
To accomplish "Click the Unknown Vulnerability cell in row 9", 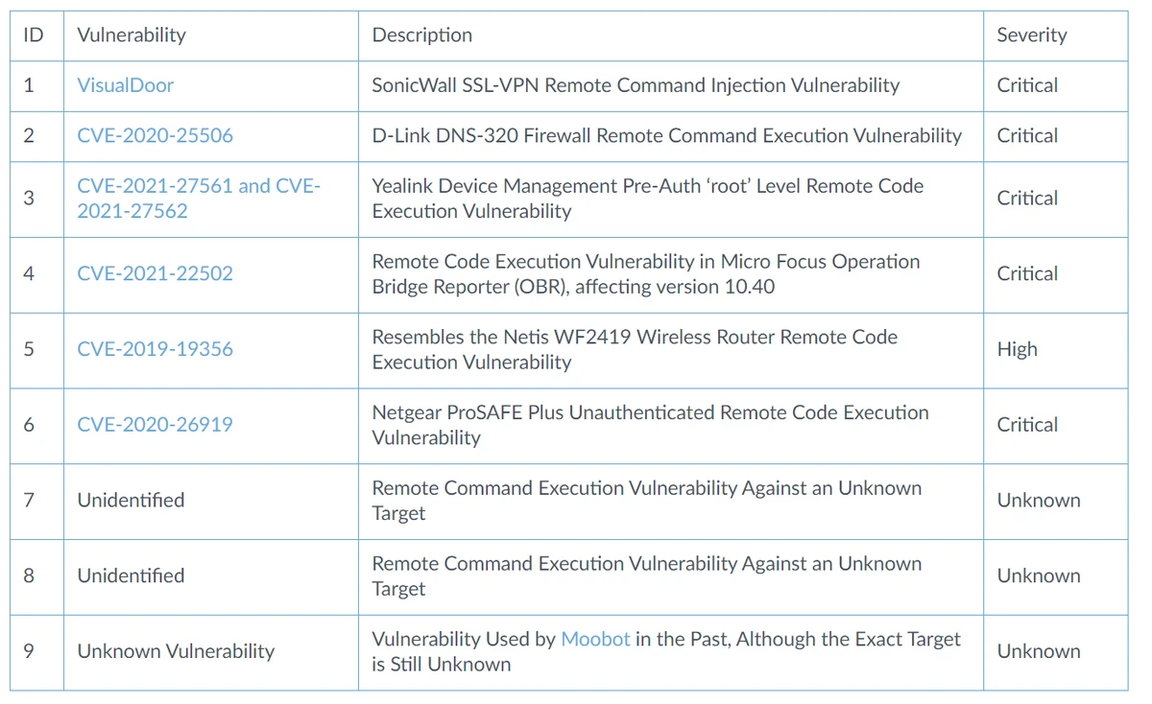I will coord(176,651).
